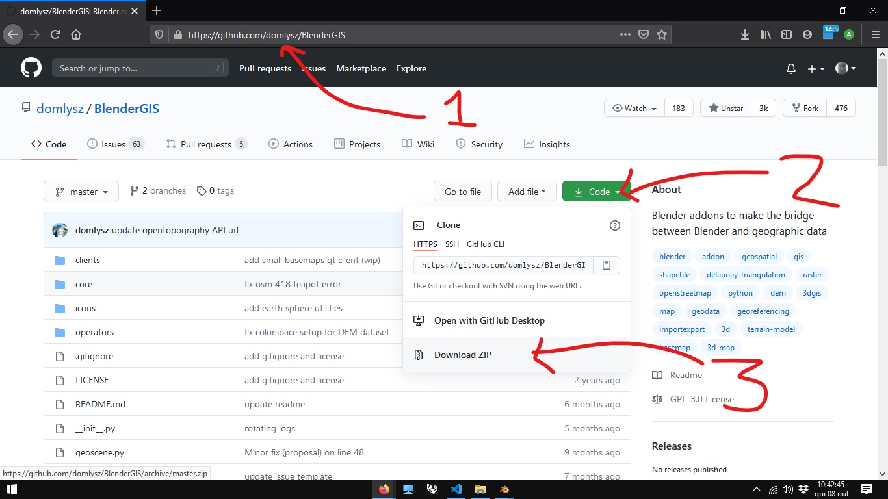The image size is (888, 499).
Task: Open the Firefox downloads panel
Action: coord(745,35)
